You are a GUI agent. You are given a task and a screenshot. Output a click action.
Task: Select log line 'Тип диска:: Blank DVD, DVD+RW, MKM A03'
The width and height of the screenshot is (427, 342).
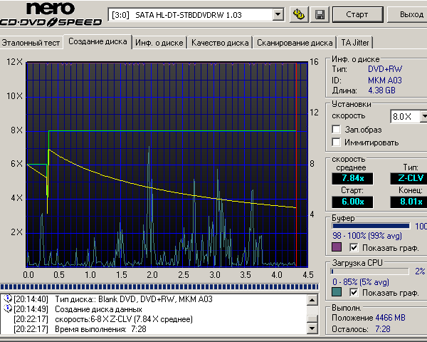(x=134, y=299)
